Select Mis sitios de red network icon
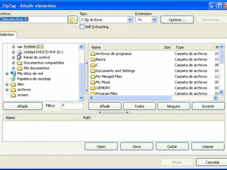 pos(13,74)
